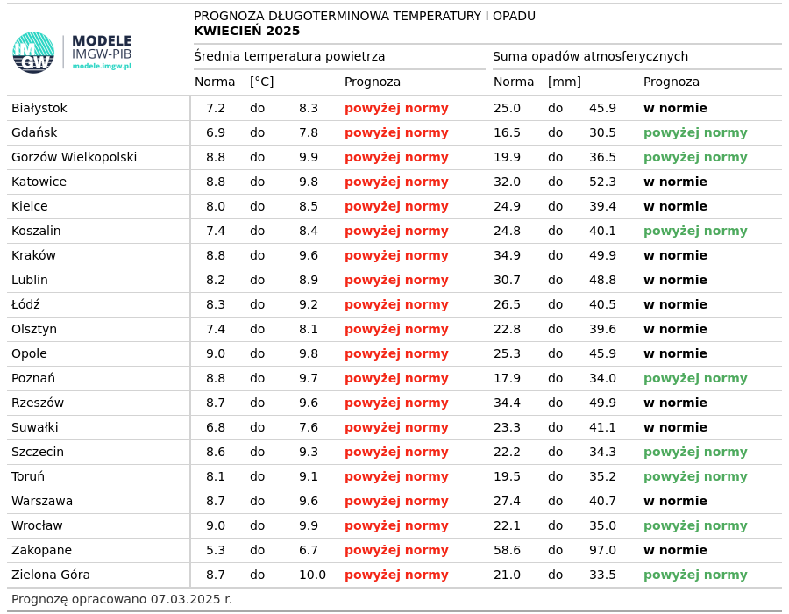The height and width of the screenshot is (614, 789).
Task: Click the Zakopane city name
Action: tap(42, 550)
